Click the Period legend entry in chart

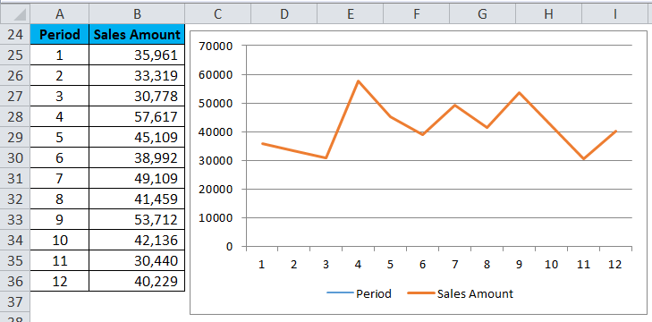[x=360, y=293]
